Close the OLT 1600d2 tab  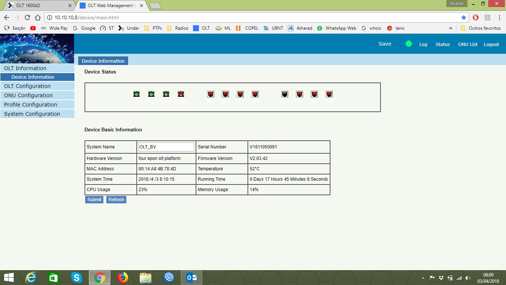click(70, 6)
